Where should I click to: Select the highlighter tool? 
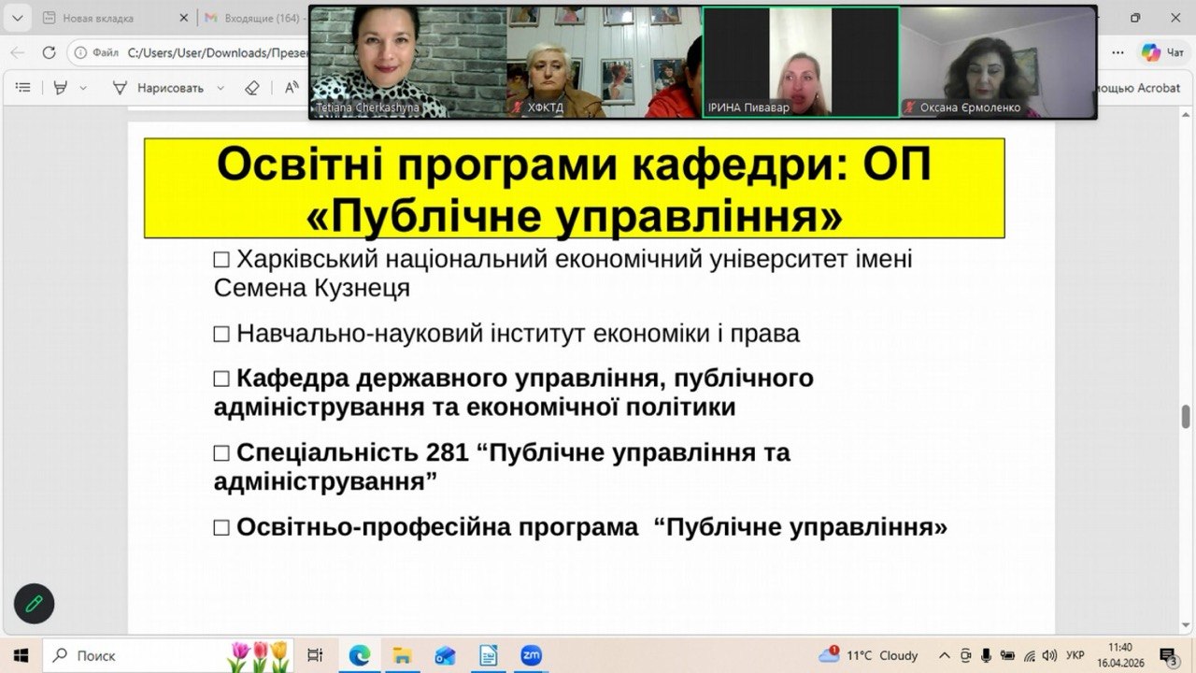61,88
